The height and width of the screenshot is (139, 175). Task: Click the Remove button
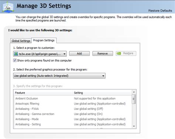[103, 54]
